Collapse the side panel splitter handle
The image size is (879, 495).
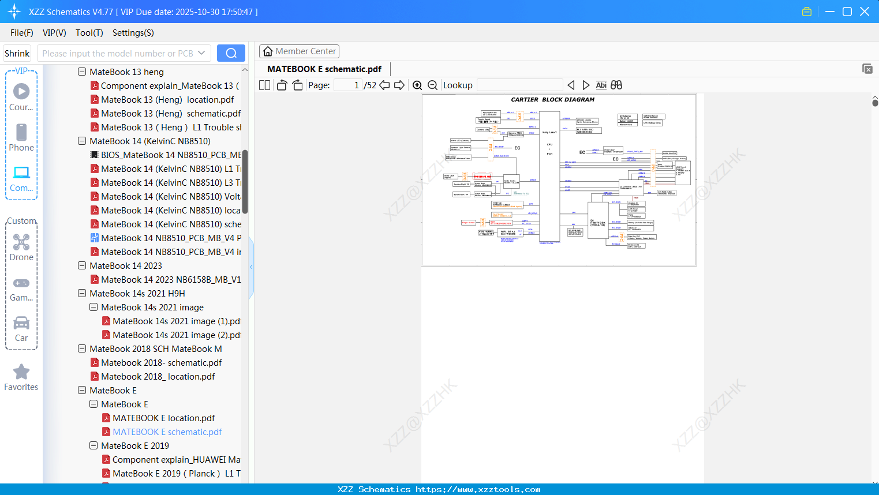[x=251, y=267]
